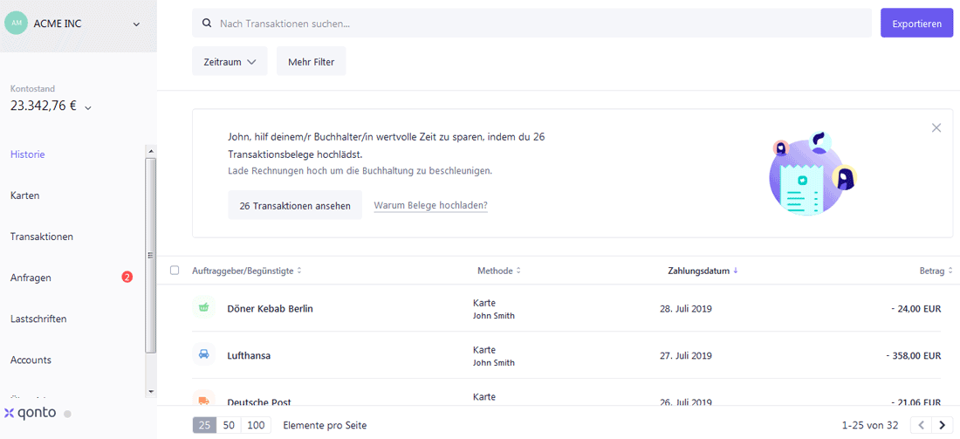Click the Exportieren button
This screenshot has height=439, width=960.
point(916,24)
